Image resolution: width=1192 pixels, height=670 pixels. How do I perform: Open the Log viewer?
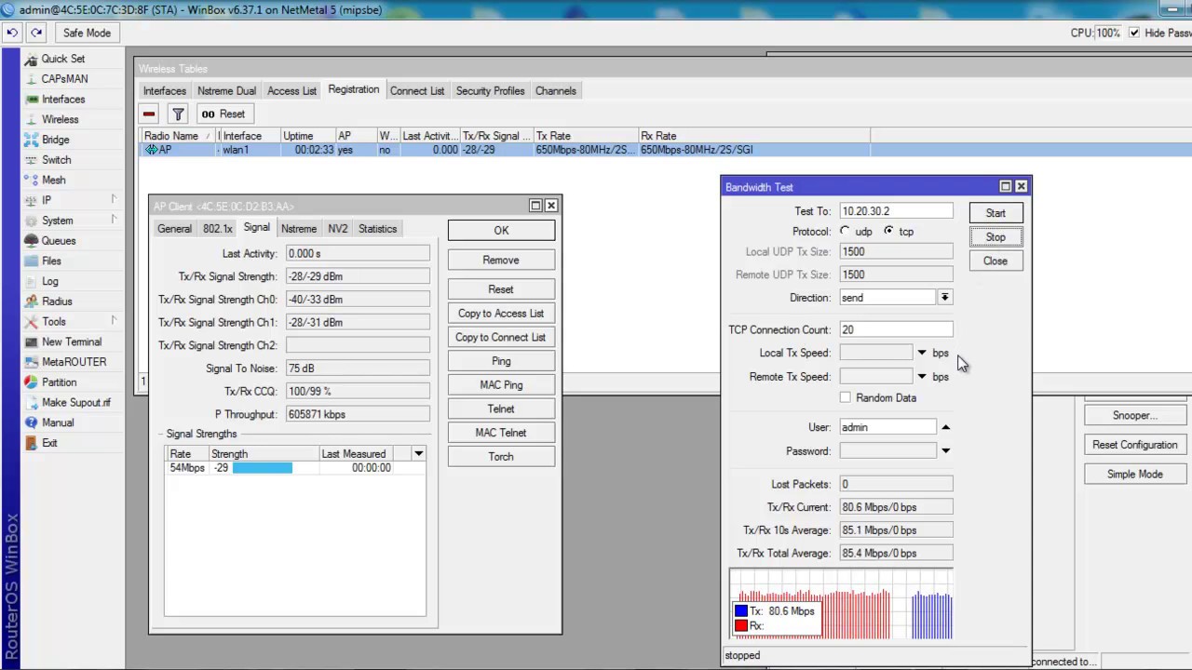(x=49, y=281)
